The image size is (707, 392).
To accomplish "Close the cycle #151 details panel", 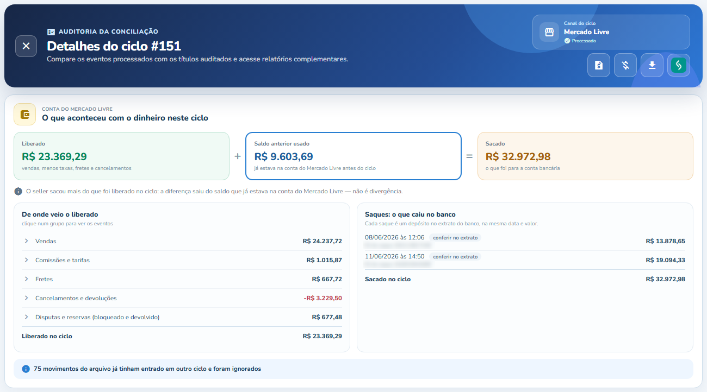I will pos(26,46).
